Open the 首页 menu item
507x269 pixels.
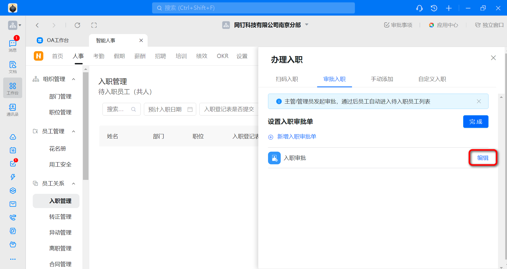pyautogui.click(x=58, y=56)
